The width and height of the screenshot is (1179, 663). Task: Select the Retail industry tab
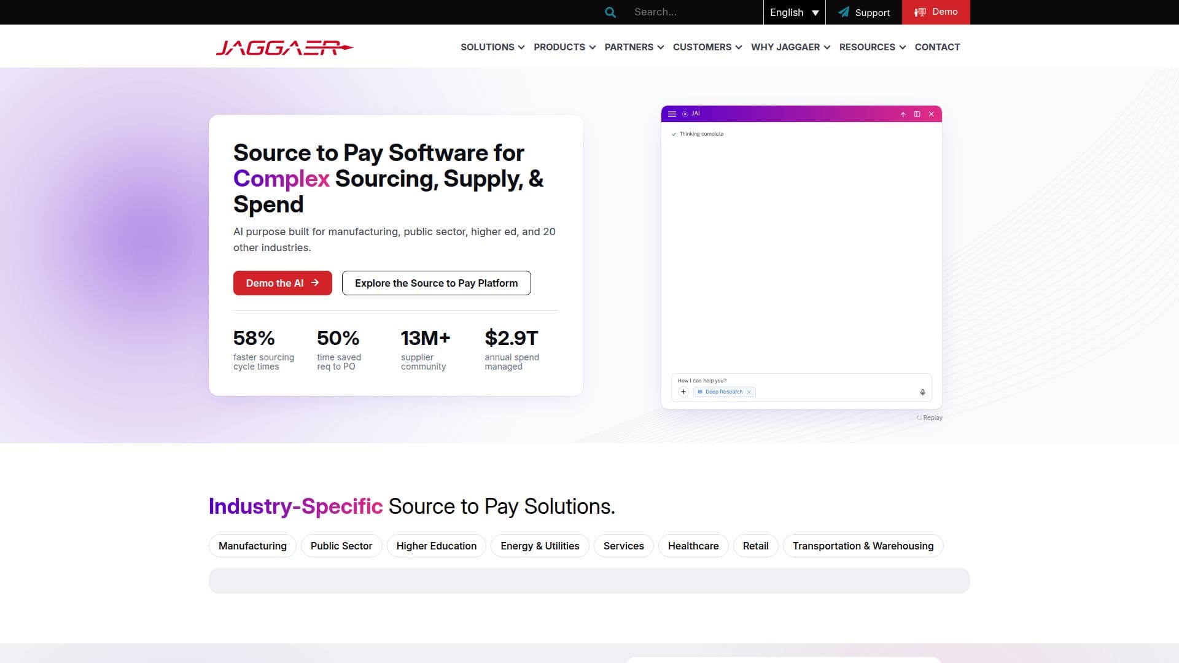(x=755, y=546)
